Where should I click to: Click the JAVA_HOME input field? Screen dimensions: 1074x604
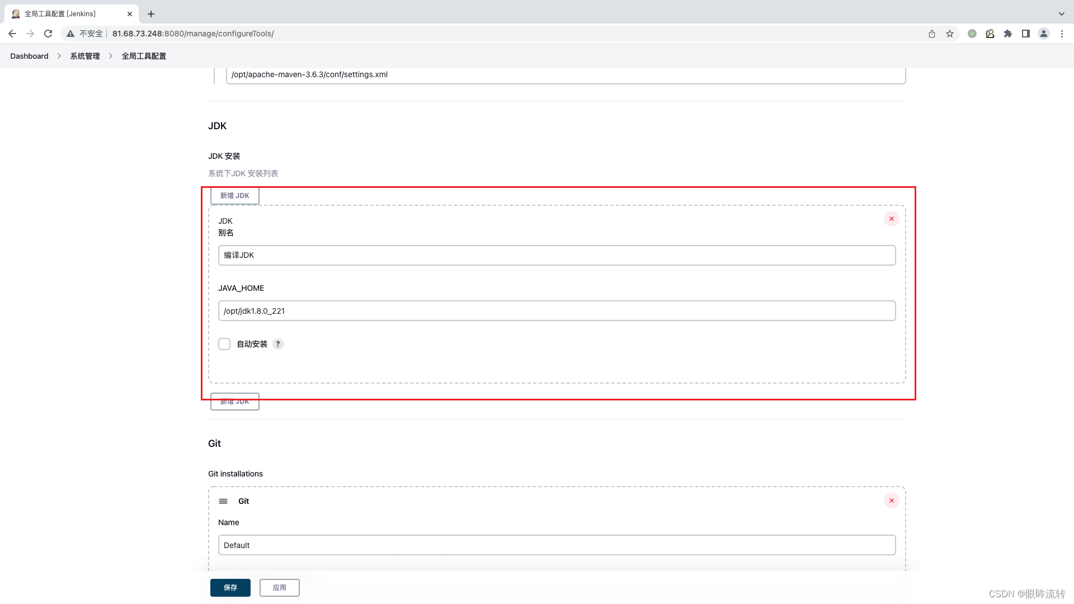click(557, 311)
